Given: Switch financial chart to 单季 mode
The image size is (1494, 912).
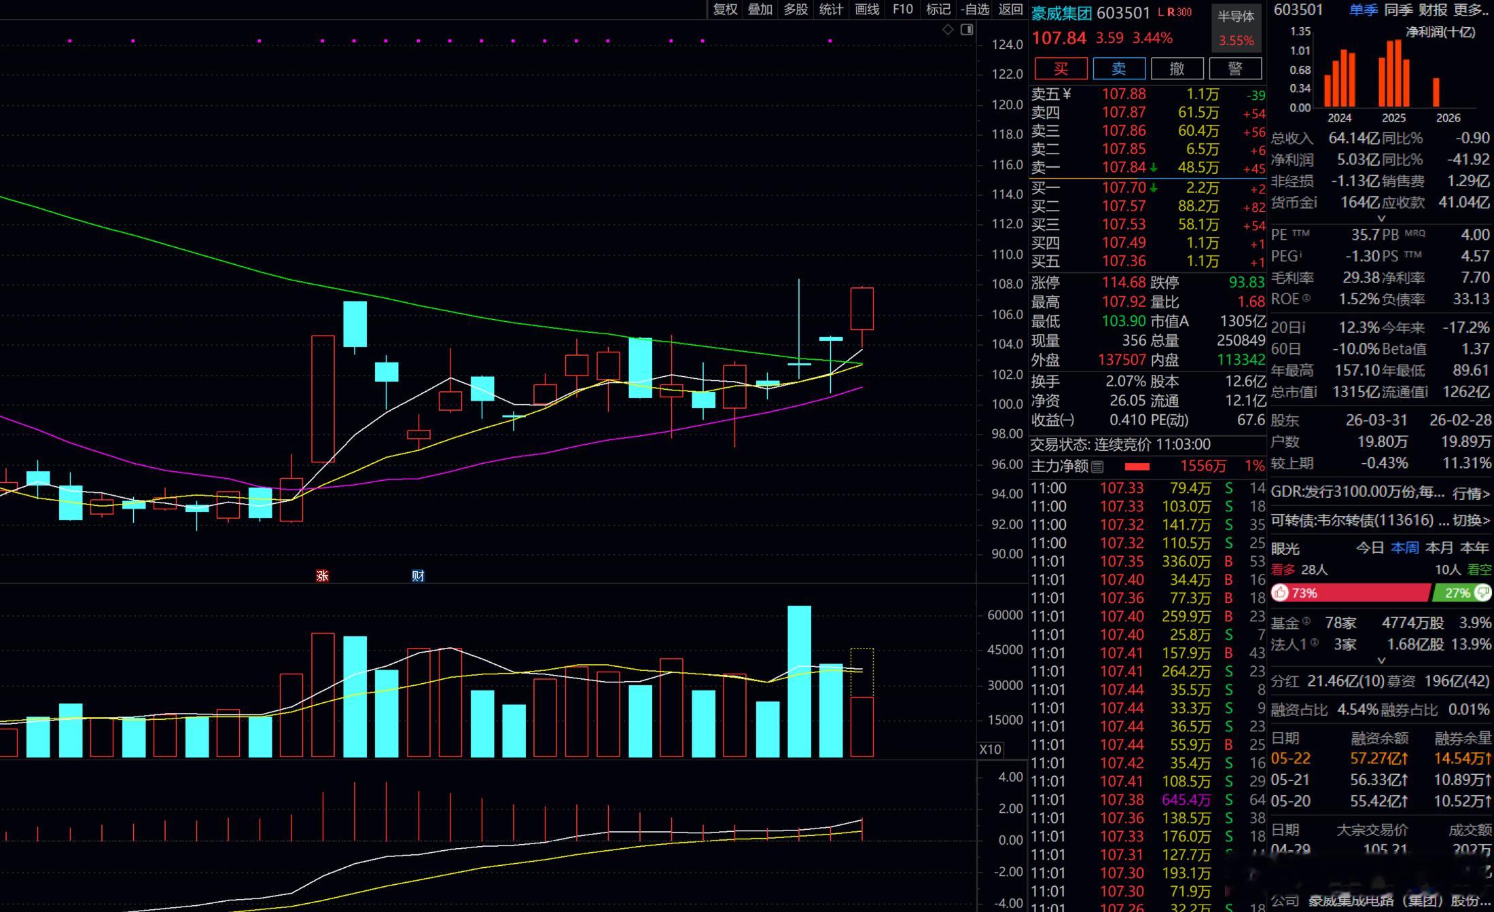Looking at the screenshot, I should coord(1363,10).
